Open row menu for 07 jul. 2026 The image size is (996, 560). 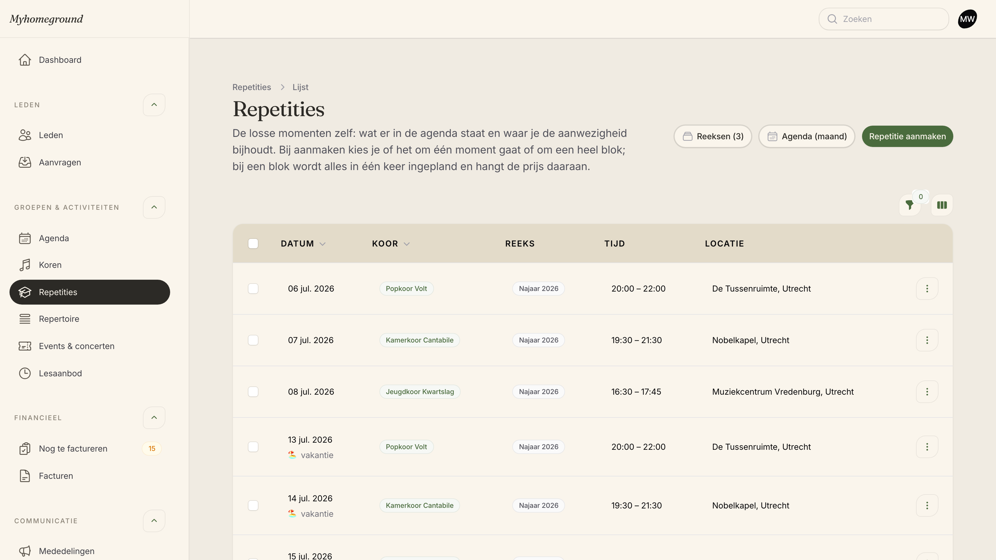pos(927,340)
